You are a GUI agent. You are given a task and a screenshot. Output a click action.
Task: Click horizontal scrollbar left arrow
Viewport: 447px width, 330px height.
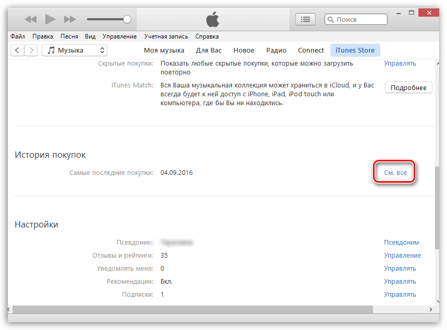coord(9,309)
